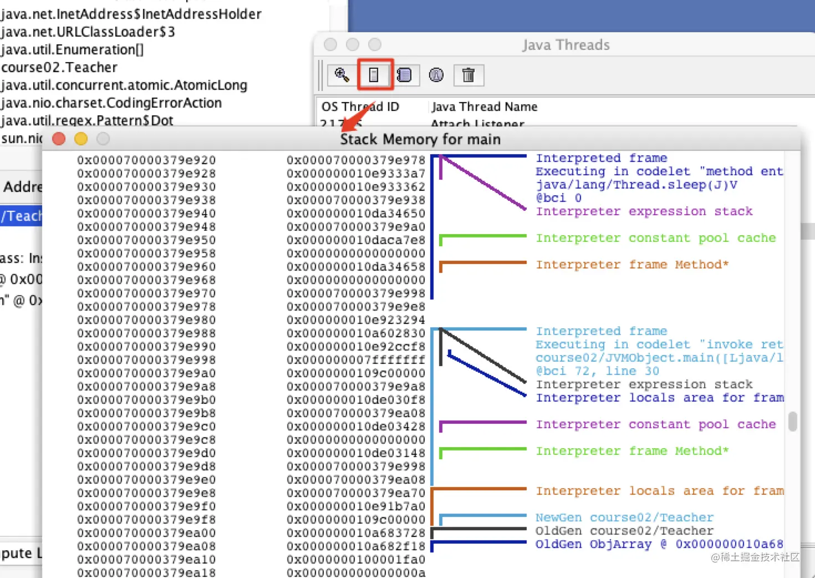
Task: Click the 'OldGen ObjArray @' annotation
Action: [x=659, y=544]
